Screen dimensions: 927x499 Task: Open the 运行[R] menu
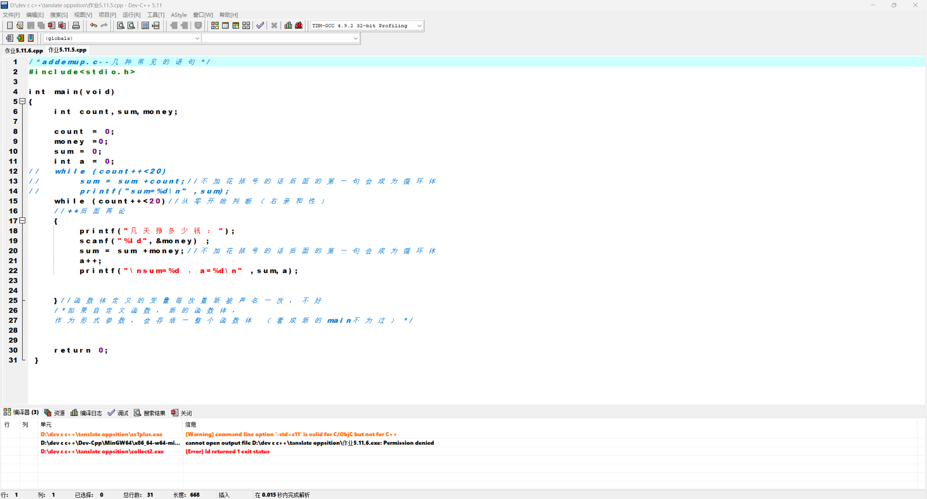pos(131,15)
